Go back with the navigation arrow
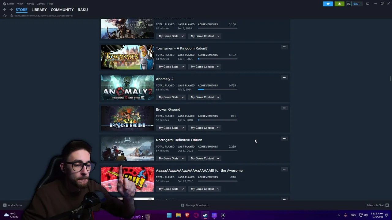 (5, 10)
